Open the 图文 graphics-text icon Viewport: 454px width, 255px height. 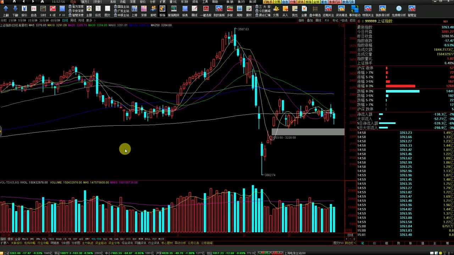point(107,8)
